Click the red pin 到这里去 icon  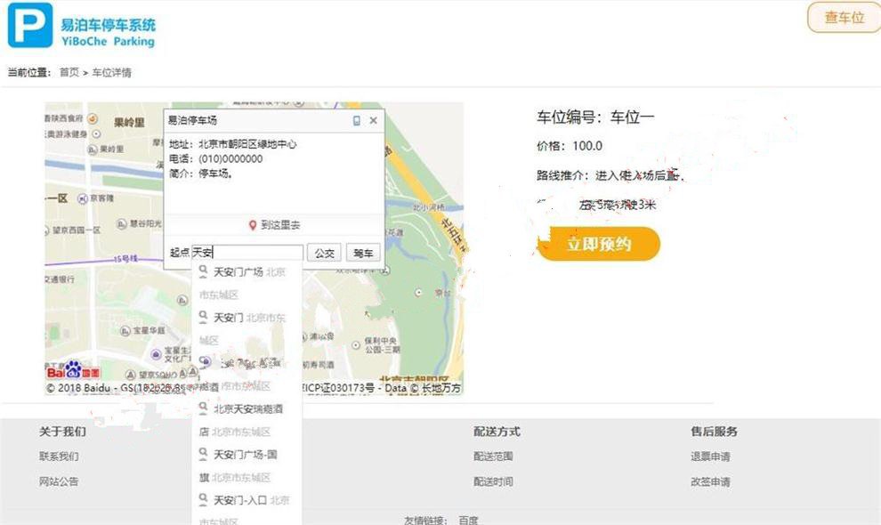[x=253, y=226]
